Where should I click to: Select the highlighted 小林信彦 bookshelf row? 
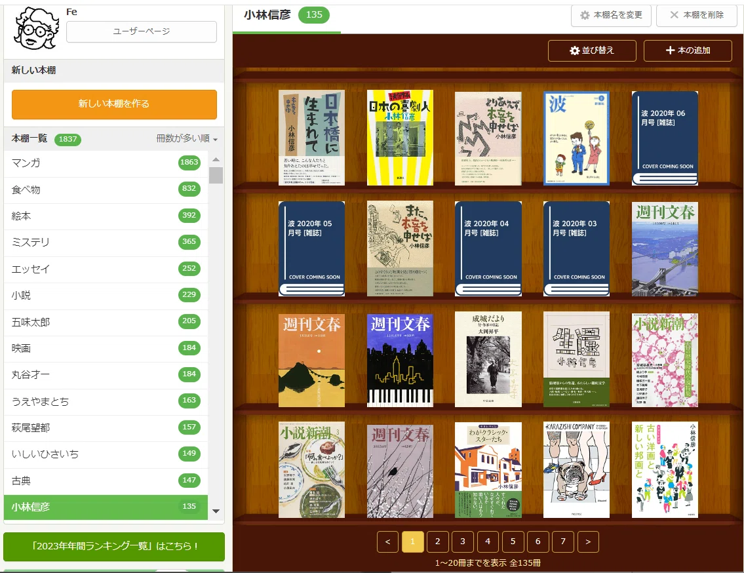[x=106, y=507]
